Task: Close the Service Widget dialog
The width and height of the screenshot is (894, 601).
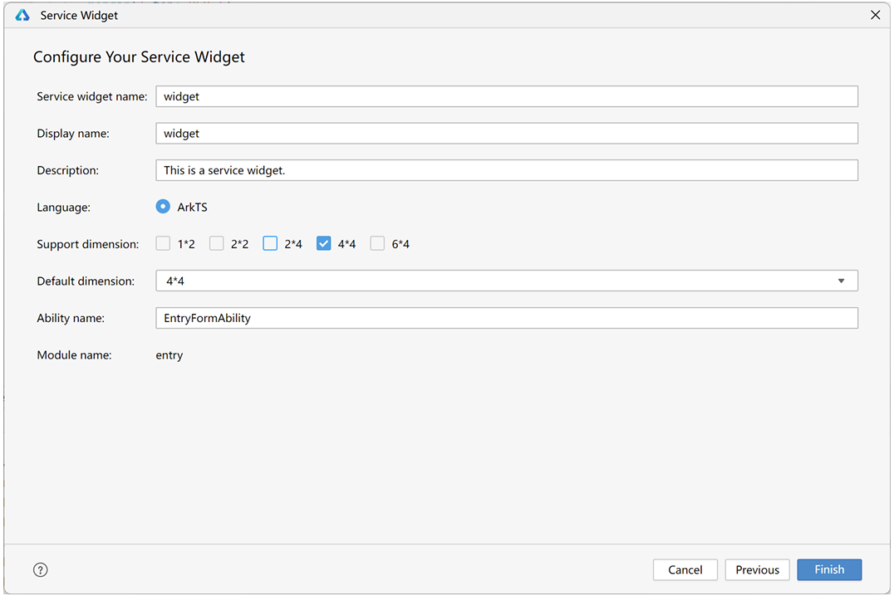Action: click(x=875, y=16)
